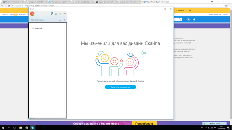Go forward in Chrome
232x130 pixels.
pyautogui.click(x=6, y=6)
